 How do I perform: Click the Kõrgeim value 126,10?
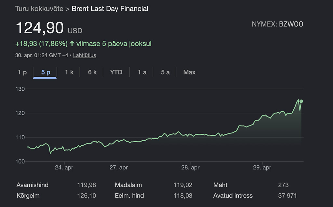pos(87,196)
